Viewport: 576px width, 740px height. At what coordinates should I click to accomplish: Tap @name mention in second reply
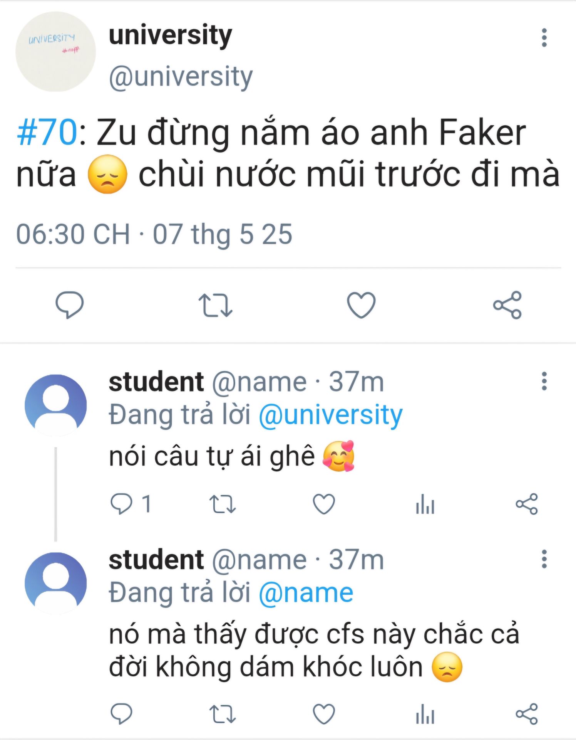306,593
